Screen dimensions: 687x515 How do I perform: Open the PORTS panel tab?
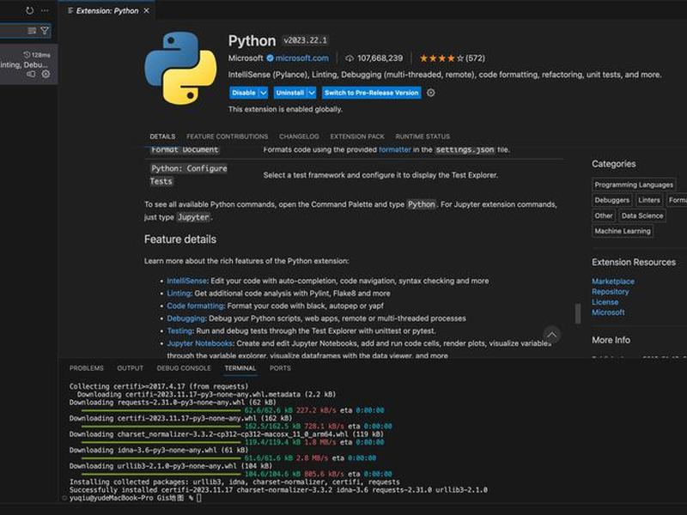[280, 368]
